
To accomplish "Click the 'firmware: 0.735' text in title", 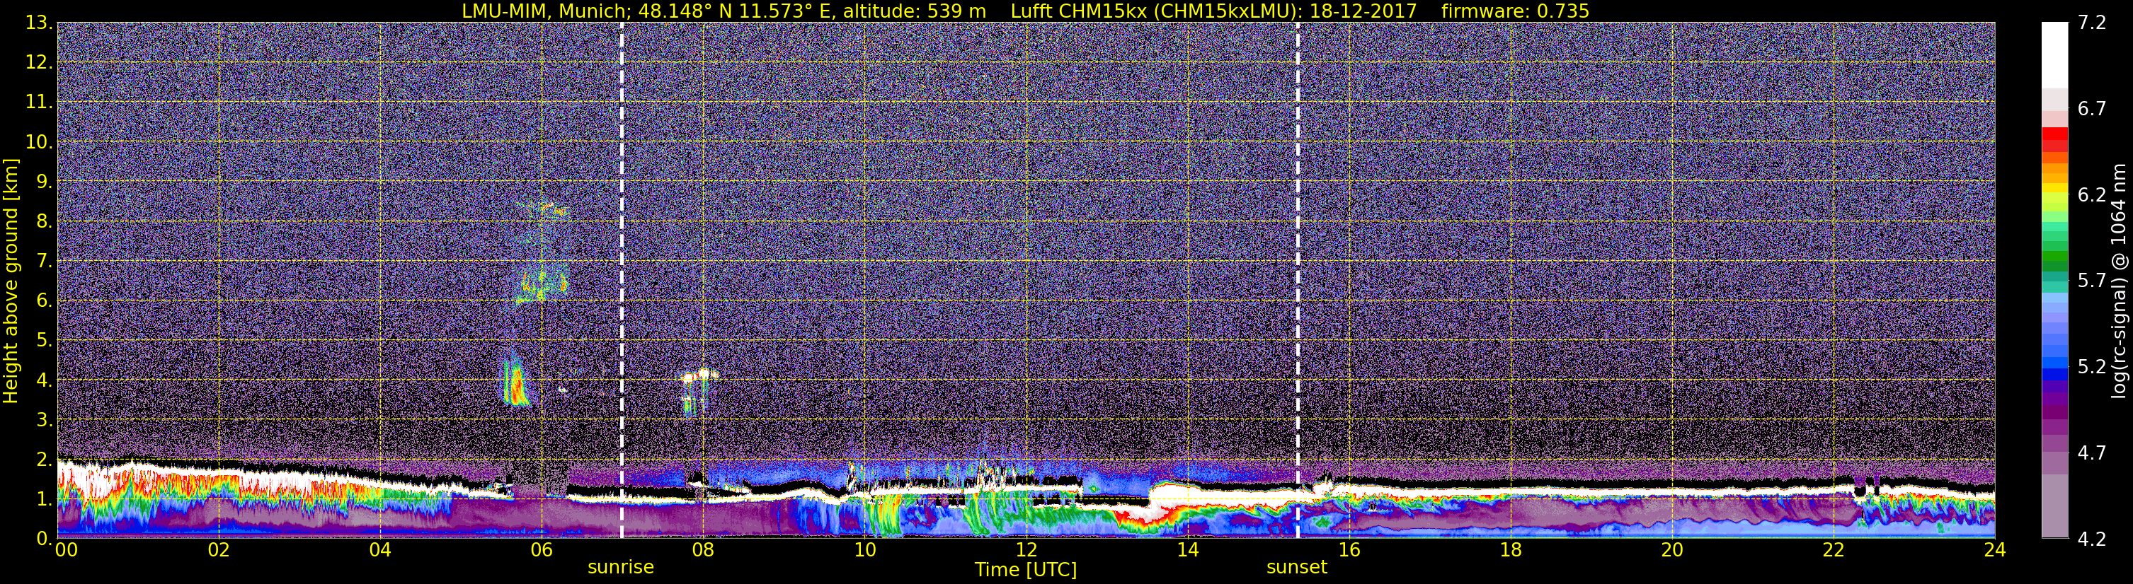I will [1515, 11].
